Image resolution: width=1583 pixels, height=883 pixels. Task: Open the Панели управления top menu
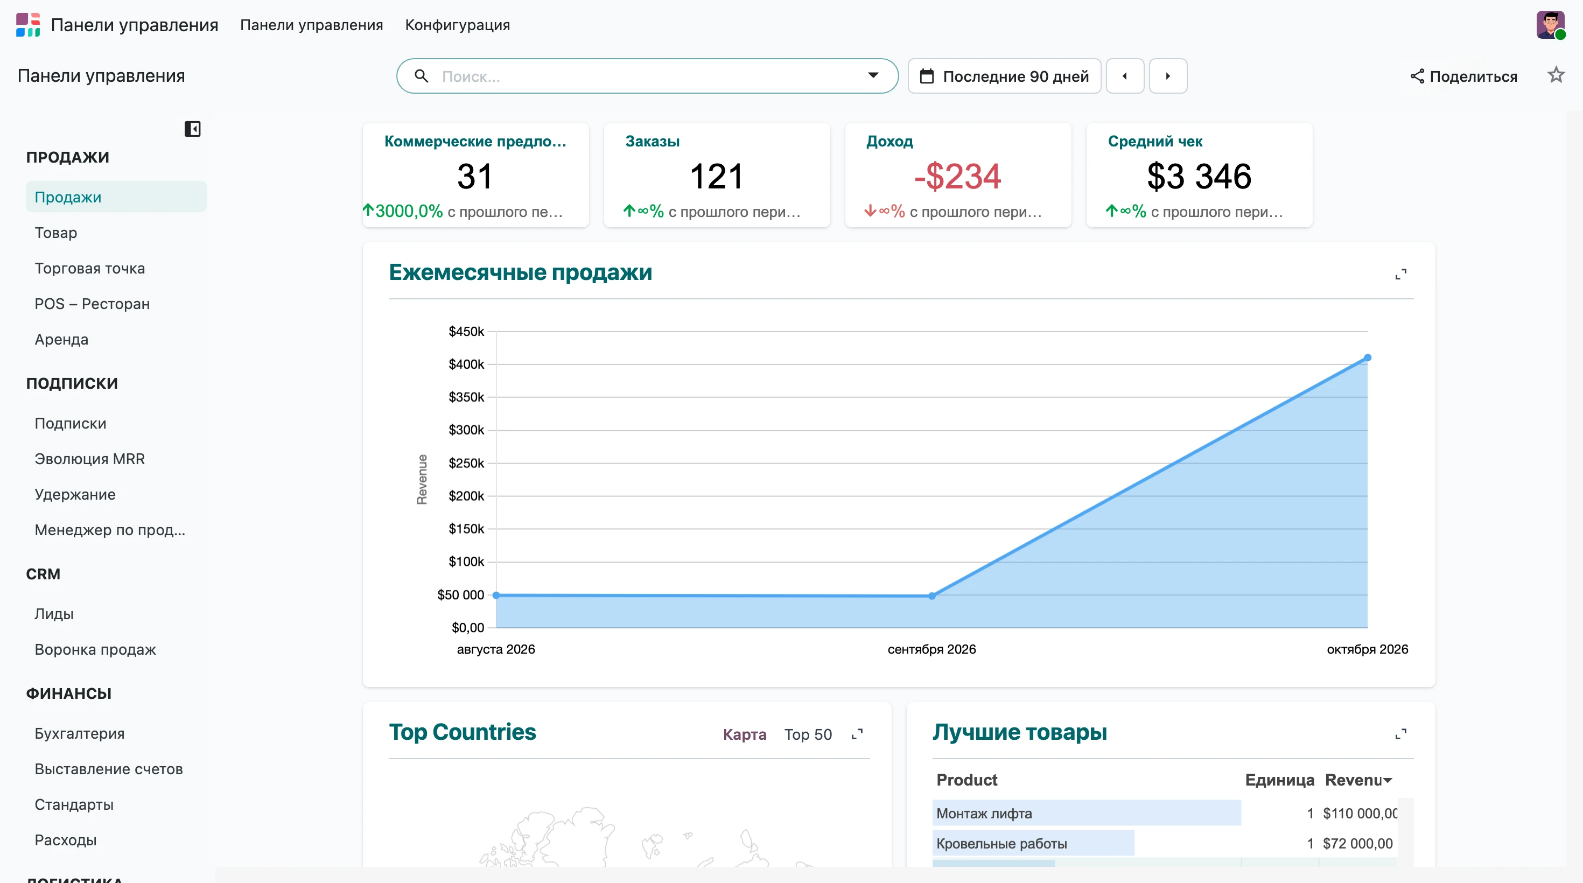(311, 25)
